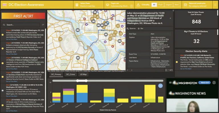219x113 pixels.
Task: Open the header hamburger menu at the far right of the yellow bar
Action: 215,5
